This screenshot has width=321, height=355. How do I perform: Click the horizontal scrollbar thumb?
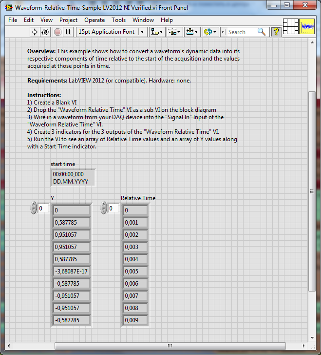coord(170,346)
